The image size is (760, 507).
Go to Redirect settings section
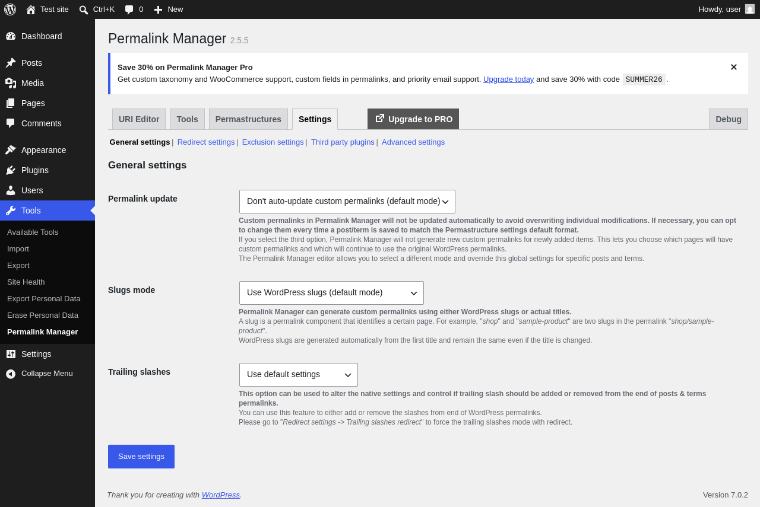pyautogui.click(x=206, y=142)
